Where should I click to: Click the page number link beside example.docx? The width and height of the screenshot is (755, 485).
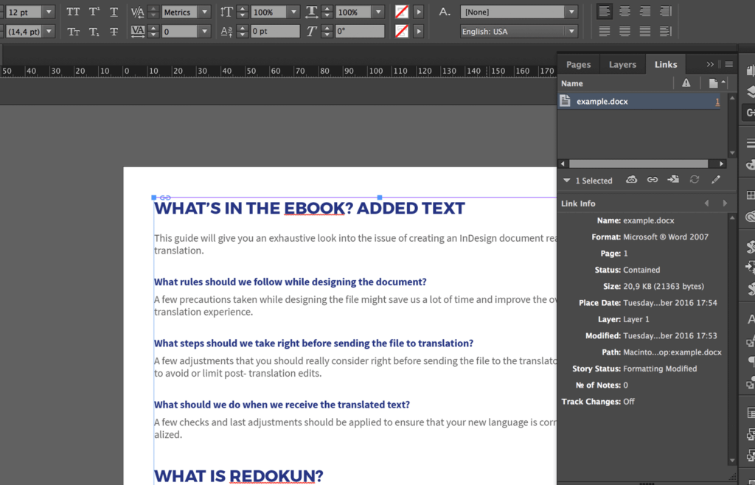(x=718, y=100)
